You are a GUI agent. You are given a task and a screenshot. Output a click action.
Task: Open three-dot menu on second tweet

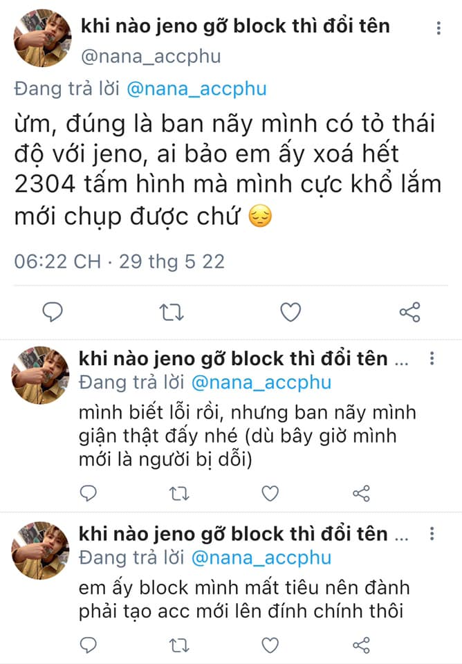pos(432,358)
